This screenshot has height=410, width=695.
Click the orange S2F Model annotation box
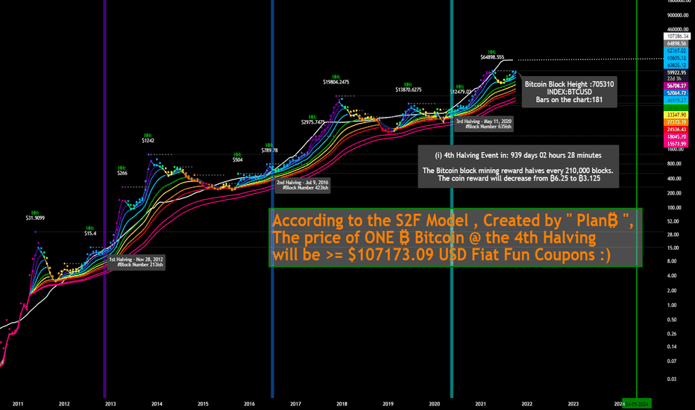455,238
